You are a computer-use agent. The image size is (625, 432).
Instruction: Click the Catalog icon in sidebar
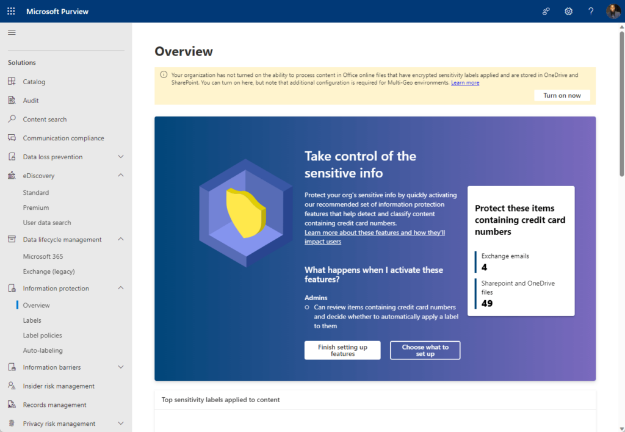(12, 81)
